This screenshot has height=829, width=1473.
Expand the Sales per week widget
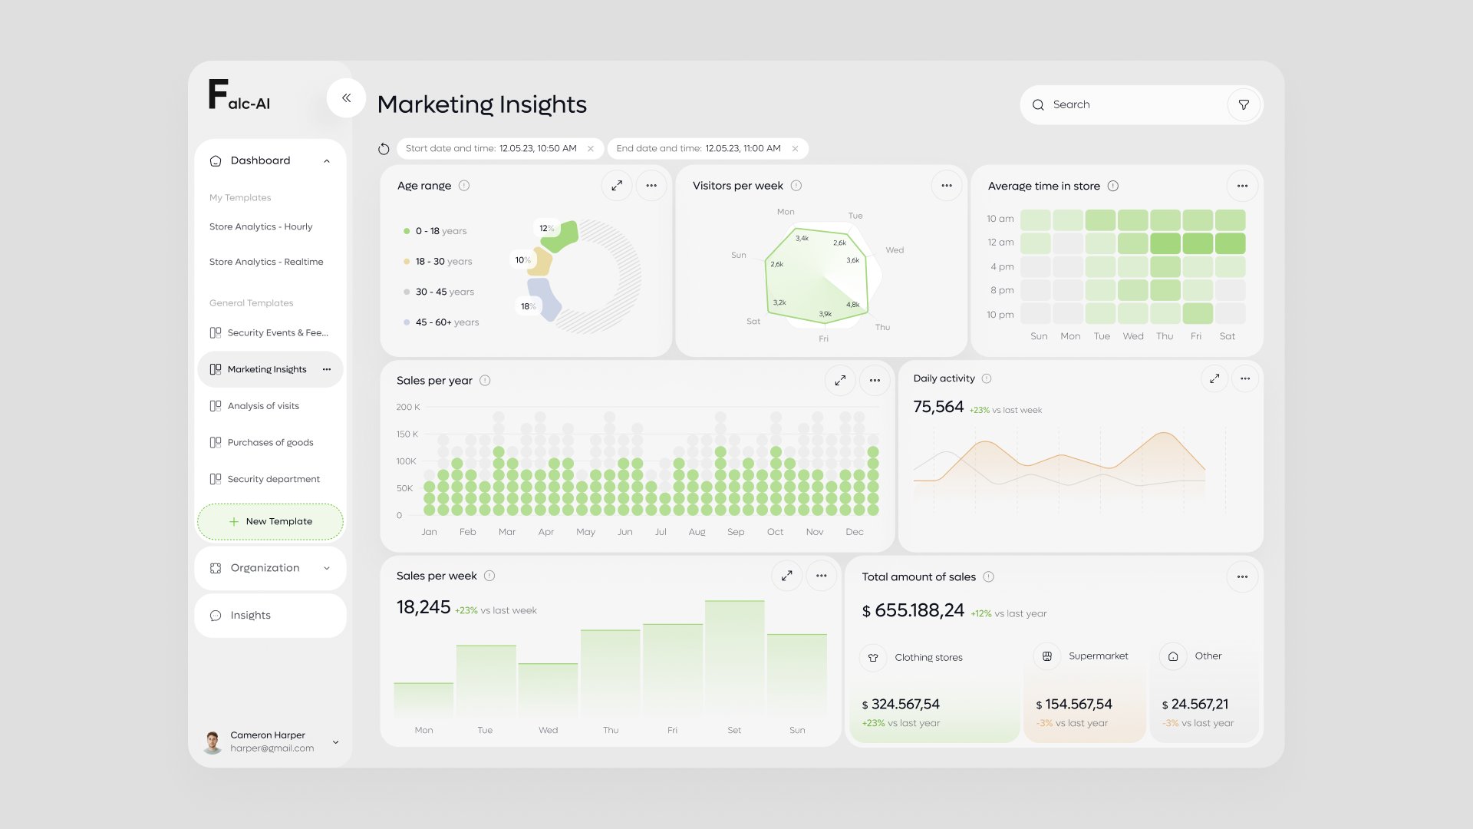787,576
